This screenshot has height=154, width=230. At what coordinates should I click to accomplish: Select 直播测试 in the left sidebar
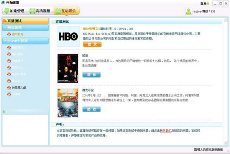coord(25,21)
